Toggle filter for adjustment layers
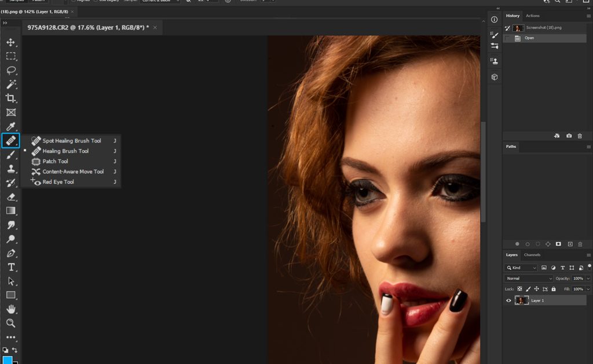 [553, 268]
